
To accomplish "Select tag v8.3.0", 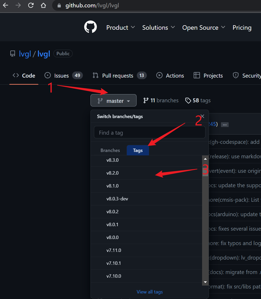I will click(x=146, y=160).
